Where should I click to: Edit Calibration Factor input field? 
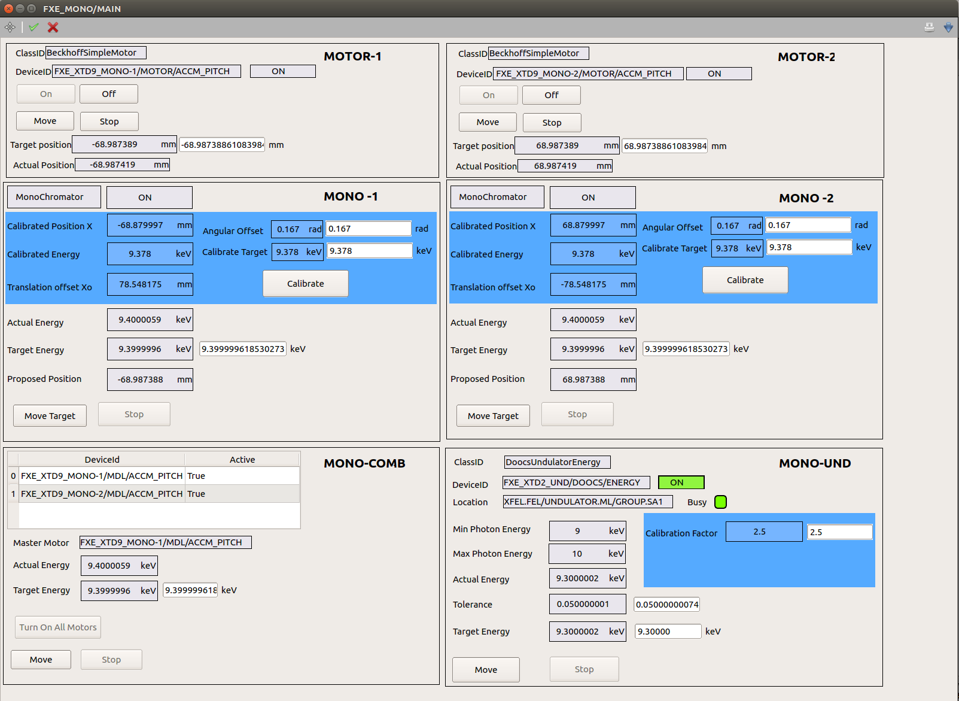pos(840,532)
